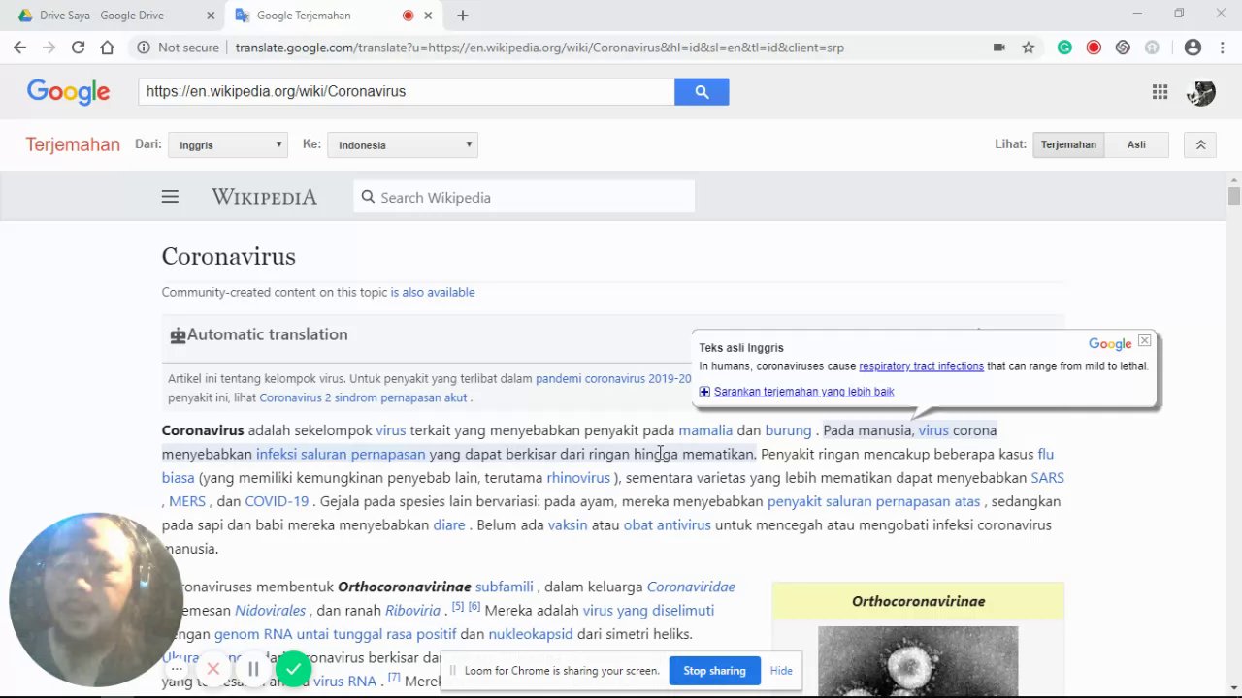Bookmark this page with the star icon
This screenshot has height=698, width=1242.
1028,47
